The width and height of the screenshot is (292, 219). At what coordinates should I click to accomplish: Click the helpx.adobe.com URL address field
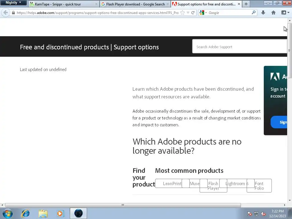pyautogui.click(x=98, y=13)
